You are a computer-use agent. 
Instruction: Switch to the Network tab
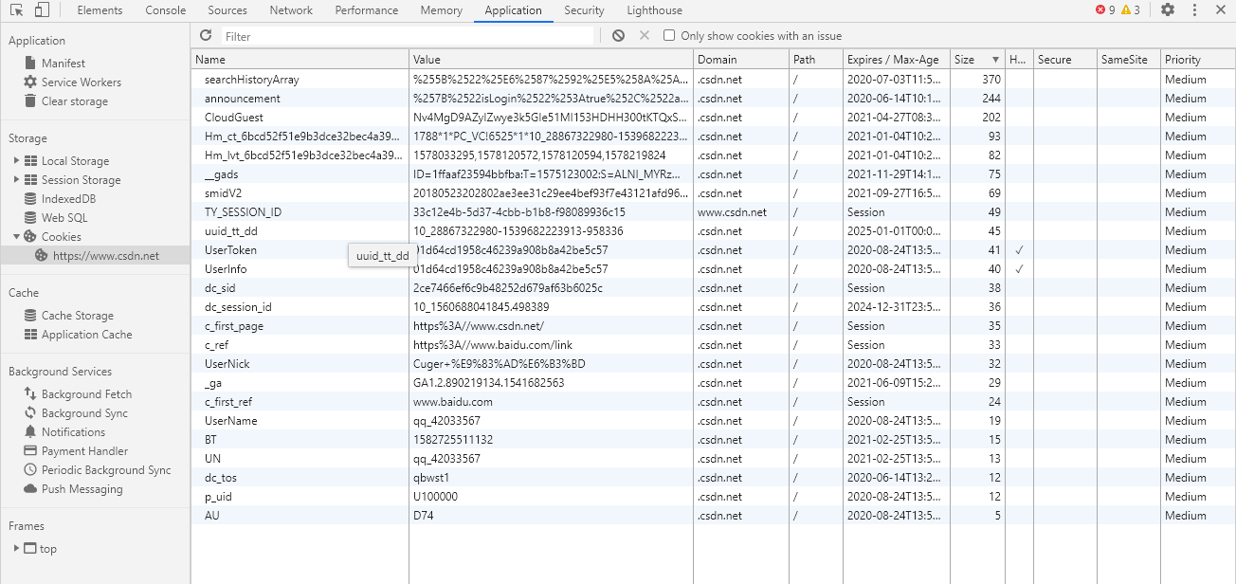pyautogui.click(x=291, y=10)
